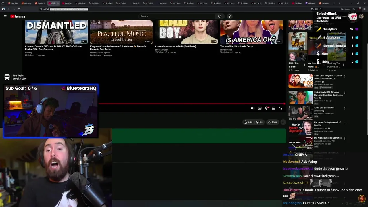Screen dimensions: 368x207
Task: Bookmark this page with the star icon
Action: pyautogui.click(x=320, y=9)
